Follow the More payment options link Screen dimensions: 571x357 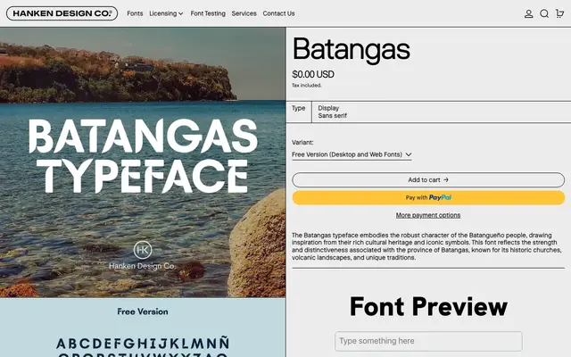pos(428,215)
